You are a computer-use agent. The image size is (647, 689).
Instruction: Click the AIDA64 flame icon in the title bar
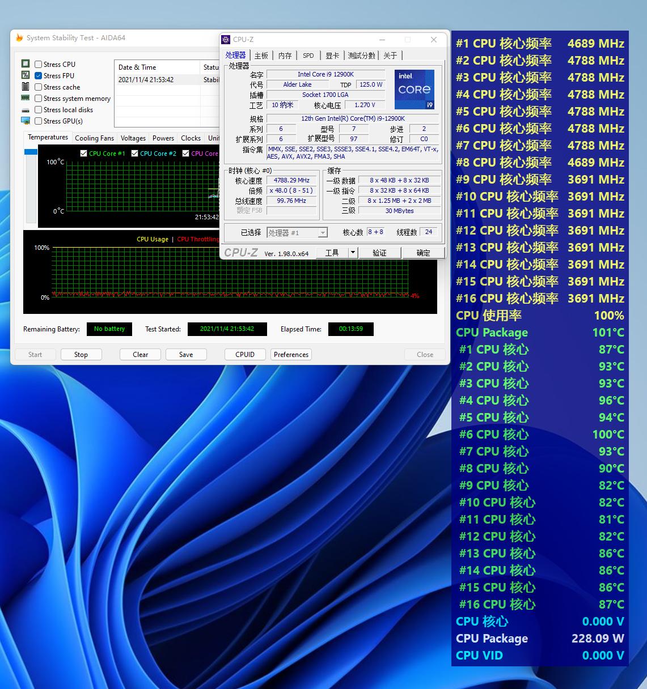click(x=20, y=37)
